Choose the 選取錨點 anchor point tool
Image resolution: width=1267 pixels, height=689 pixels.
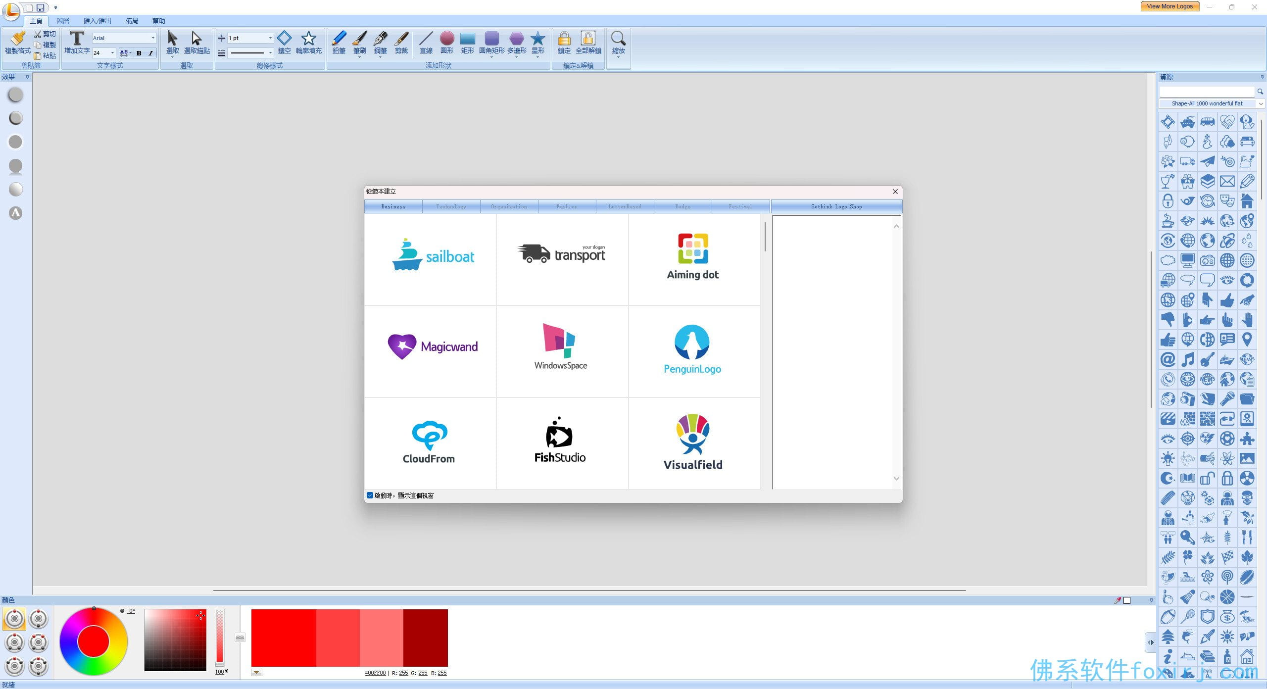pos(196,43)
